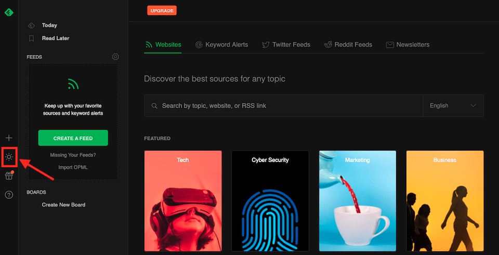
Task: Open Read Later in the sidebar
Action: [55, 38]
